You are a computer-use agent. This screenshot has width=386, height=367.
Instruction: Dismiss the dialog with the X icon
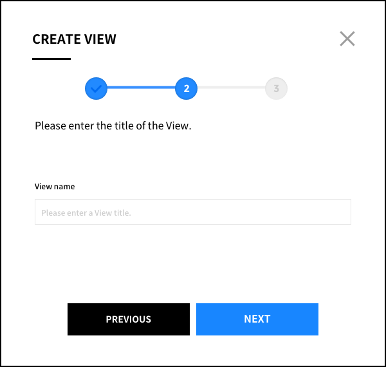point(347,39)
